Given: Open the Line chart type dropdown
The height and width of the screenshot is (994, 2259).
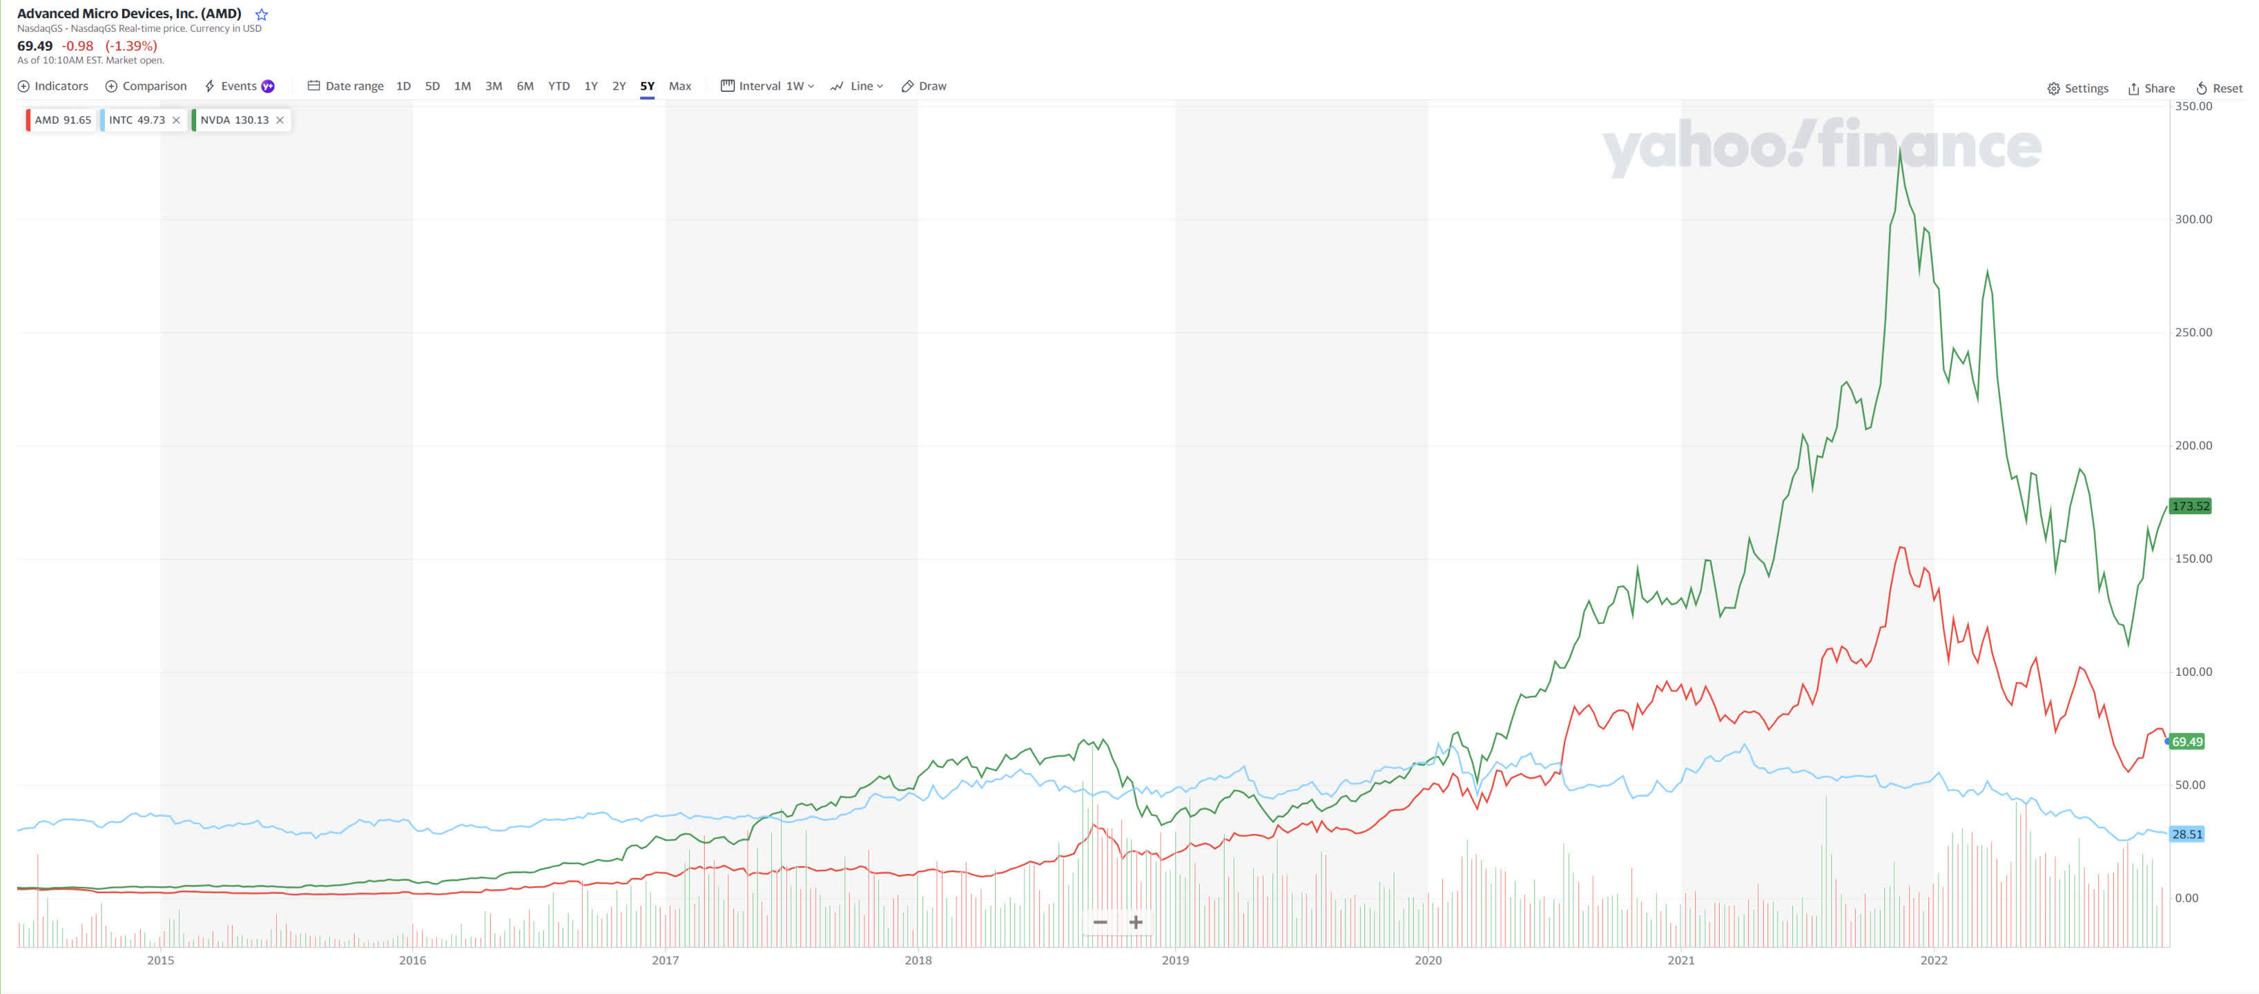Looking at the screenshot, I should pos(857,86).
